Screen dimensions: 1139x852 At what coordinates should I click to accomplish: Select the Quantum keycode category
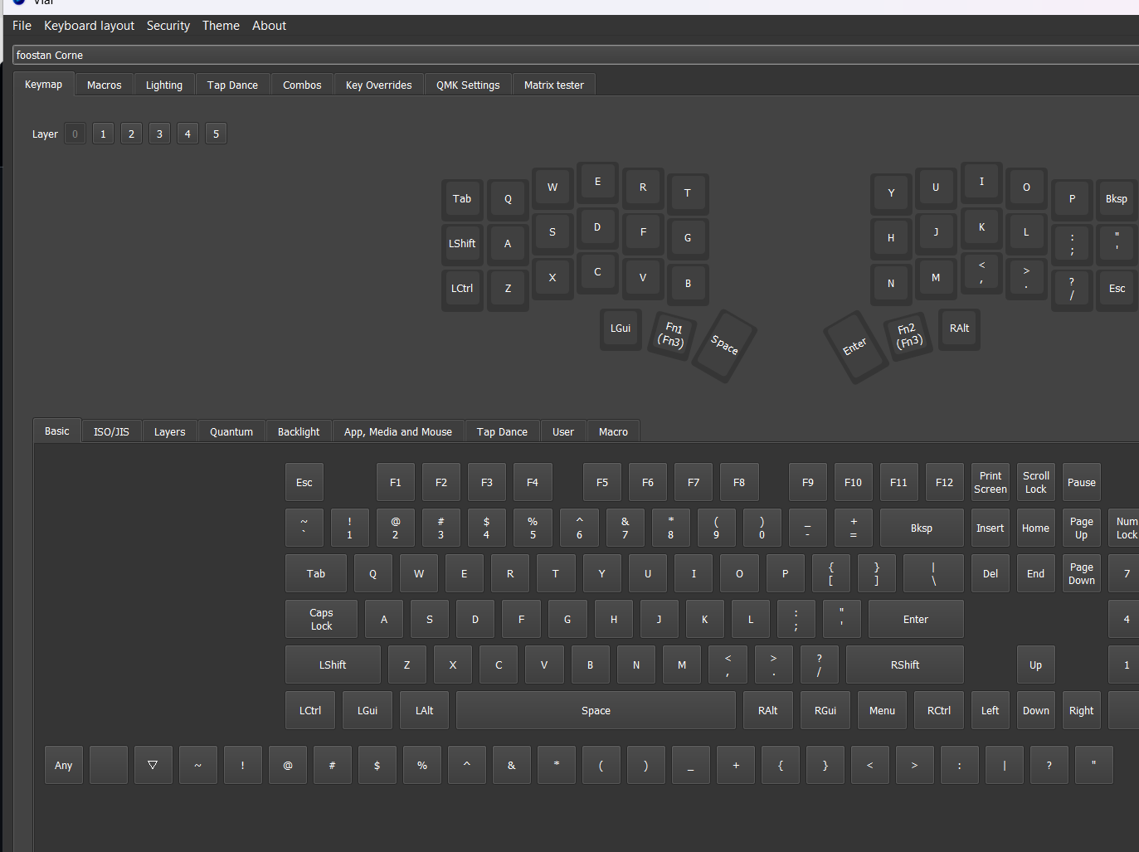(x=231, y=431)
